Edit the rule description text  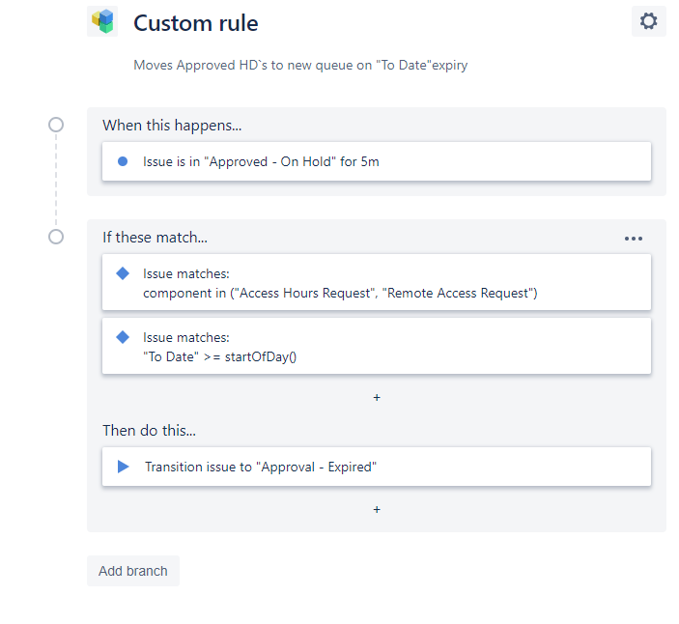[x=300, y=66]
